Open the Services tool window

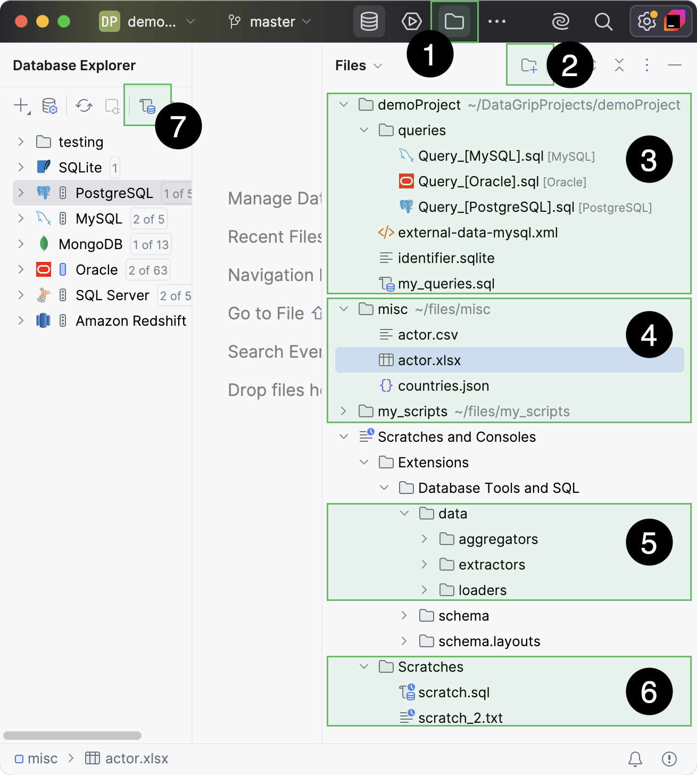[410, 21]
